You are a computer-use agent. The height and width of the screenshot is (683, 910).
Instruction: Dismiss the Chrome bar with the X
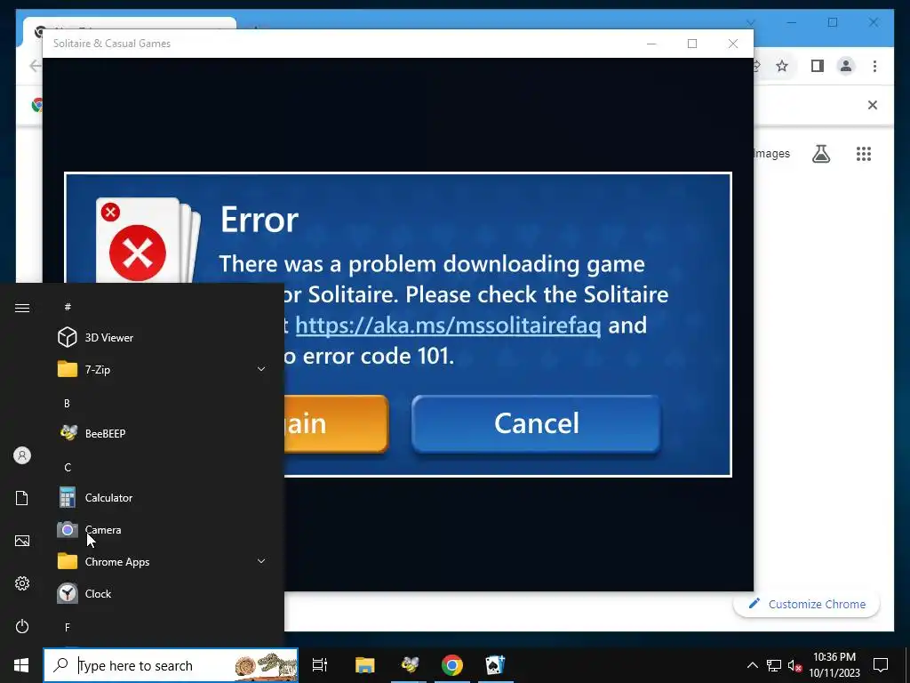873,105
